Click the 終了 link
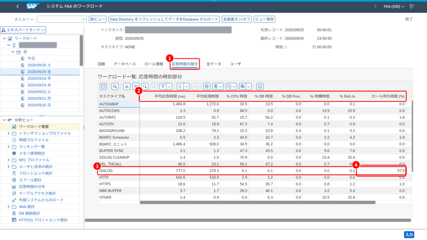 [409, 19]
